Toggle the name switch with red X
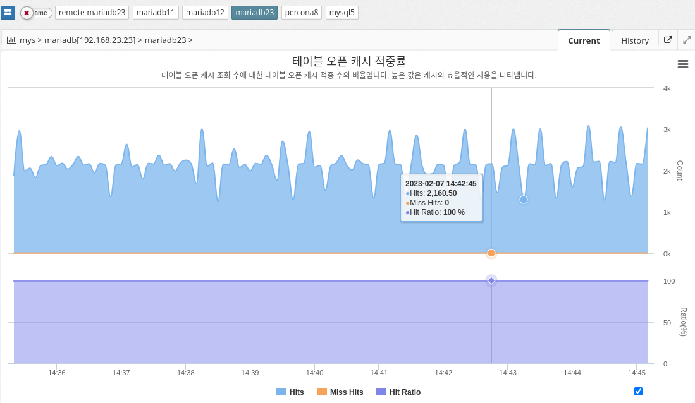 36,13
